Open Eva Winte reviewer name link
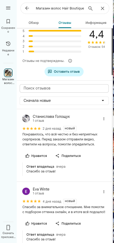The height and width of the screenshot is (243, 114). 41,189
